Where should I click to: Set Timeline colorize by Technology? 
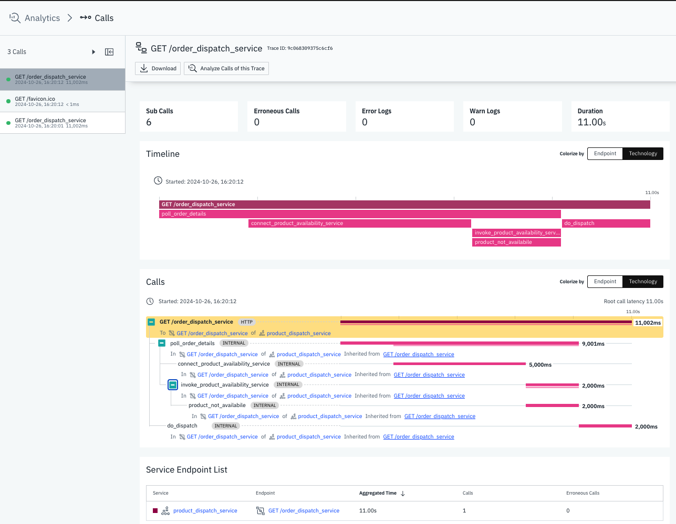(x=643, y=154)
